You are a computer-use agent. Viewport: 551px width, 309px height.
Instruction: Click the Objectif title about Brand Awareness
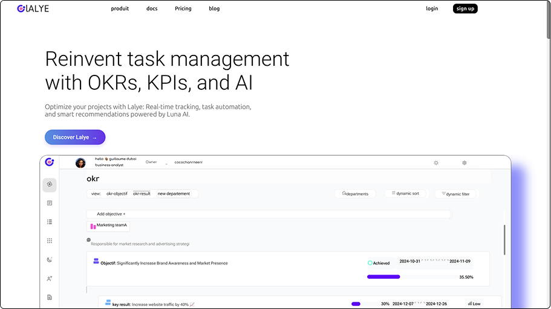point(164,263)
